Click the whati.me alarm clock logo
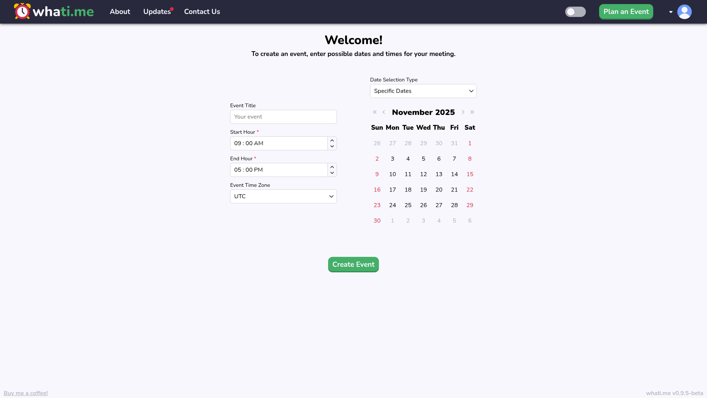 [x=22, y=11]
